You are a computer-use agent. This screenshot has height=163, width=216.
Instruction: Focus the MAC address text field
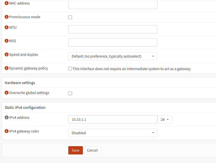pyautogui.click(x=113, y=5)
